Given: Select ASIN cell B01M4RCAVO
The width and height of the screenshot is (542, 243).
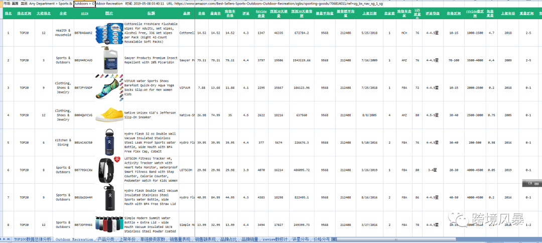Looking at the screenshot, I should pyautogui.click(x=84, y=60).
